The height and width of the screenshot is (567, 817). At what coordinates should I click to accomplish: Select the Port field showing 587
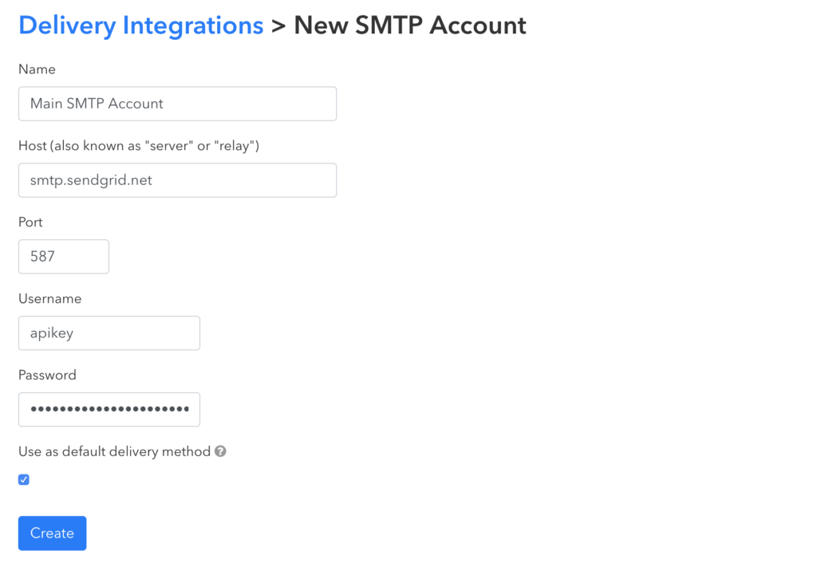[x=64, y=257]
